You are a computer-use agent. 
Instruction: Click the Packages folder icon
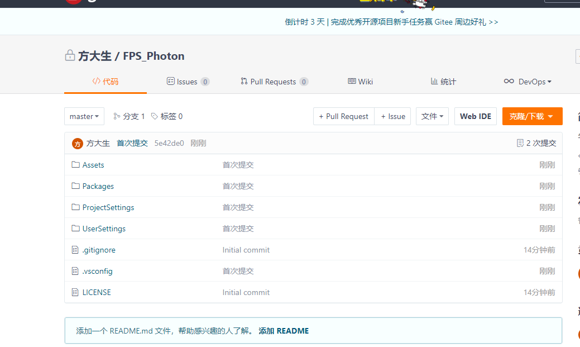click(75, 186)
